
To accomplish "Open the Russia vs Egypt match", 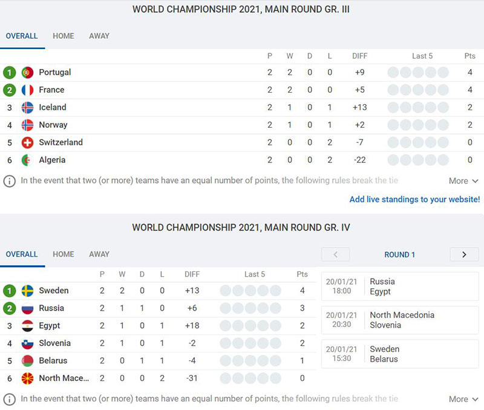I will pyautogui.click(x=400, y=286).
